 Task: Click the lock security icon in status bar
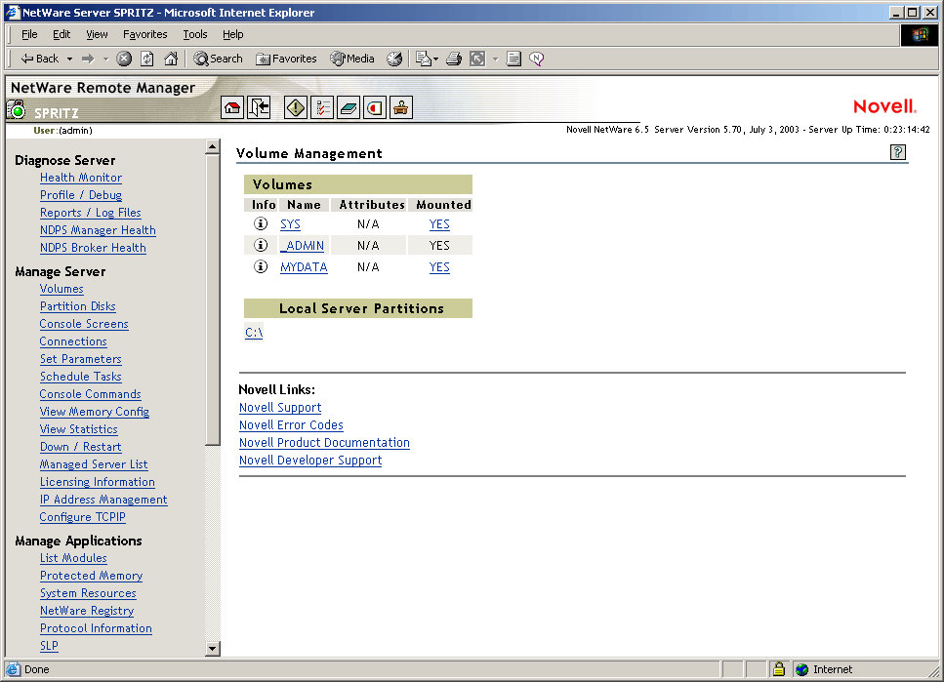(x=778, y=669)
